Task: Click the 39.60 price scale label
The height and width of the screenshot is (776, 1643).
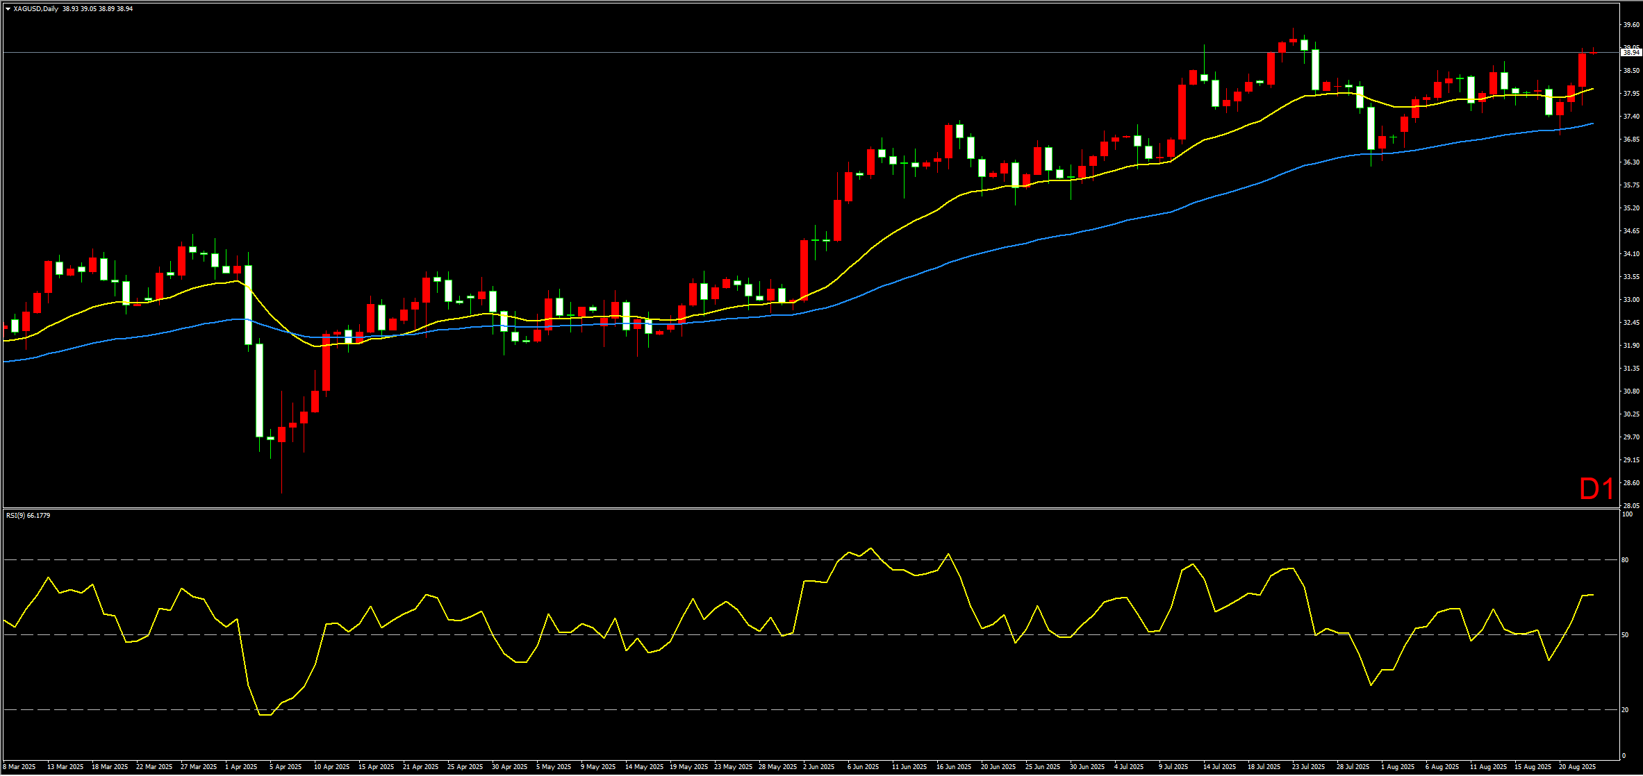Action: point(1630,25)
